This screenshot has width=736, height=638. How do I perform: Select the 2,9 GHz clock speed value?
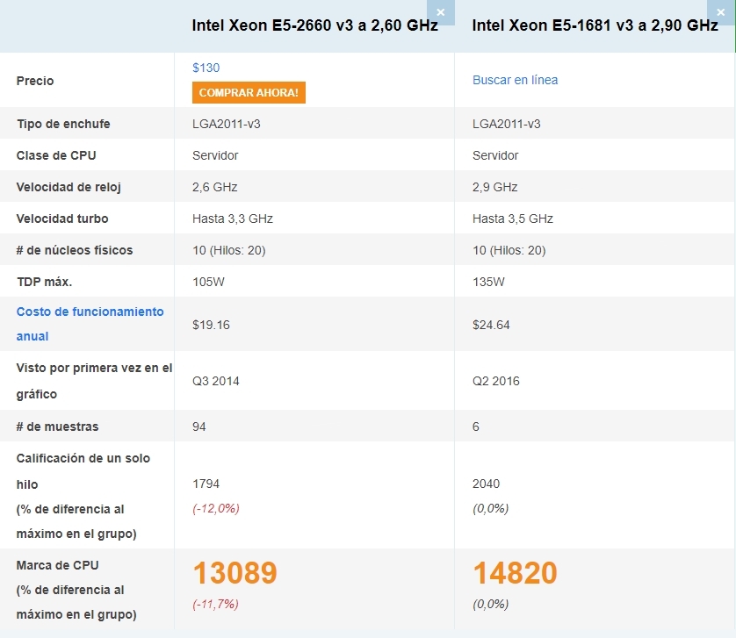pos(494,187)
